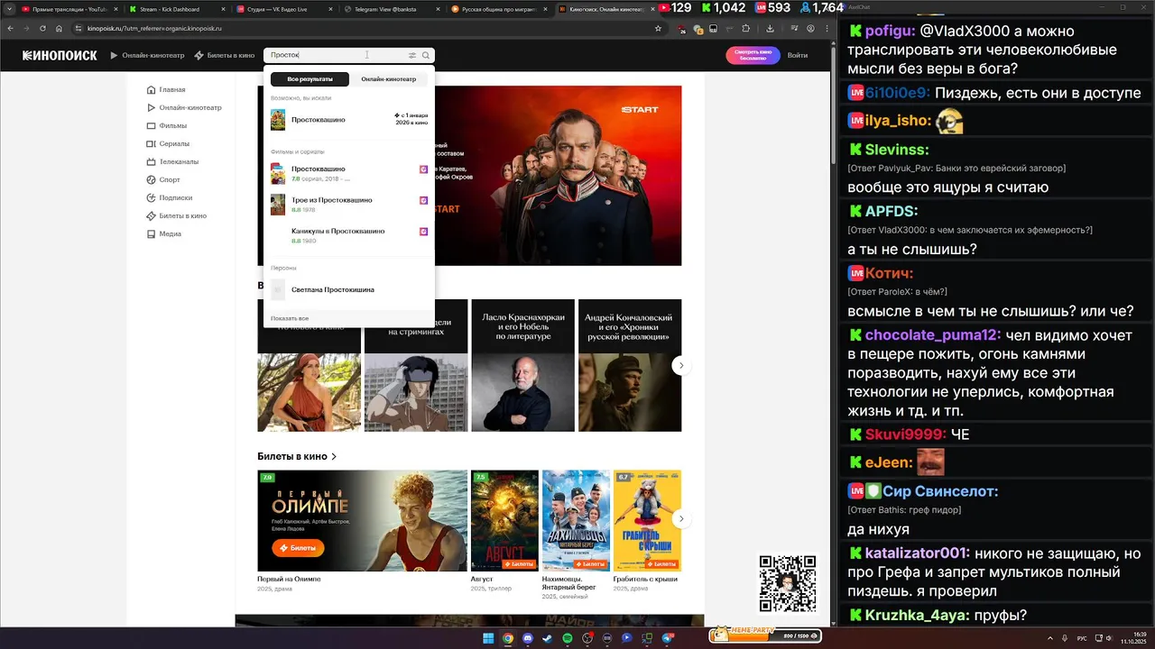Open the Windows Start button
This screenshot has width=1155, height=649.
coord(488,638)
